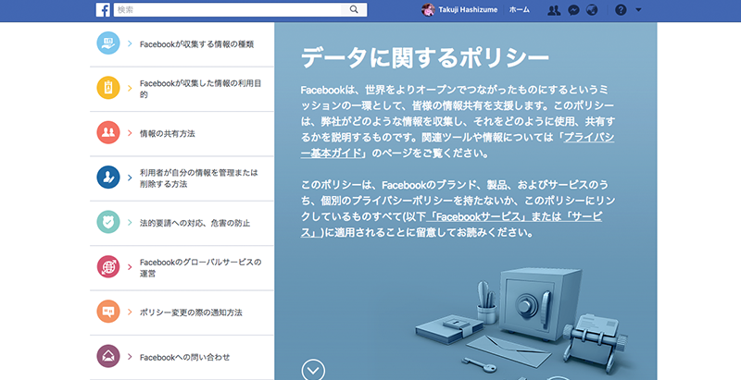The width and height of the screenshot is (741, 380).
Task: Open Facebookが収集する情報の種類 section
Action: click(x=196, y=44)
